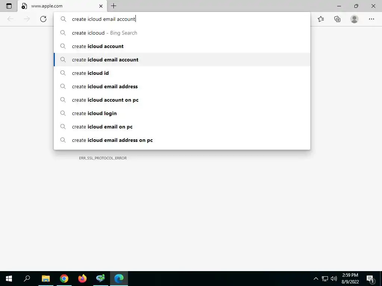The width and height of the screenshot is (382, 286).
Task: Click the search icon in address bar
Action: (63, 19)
